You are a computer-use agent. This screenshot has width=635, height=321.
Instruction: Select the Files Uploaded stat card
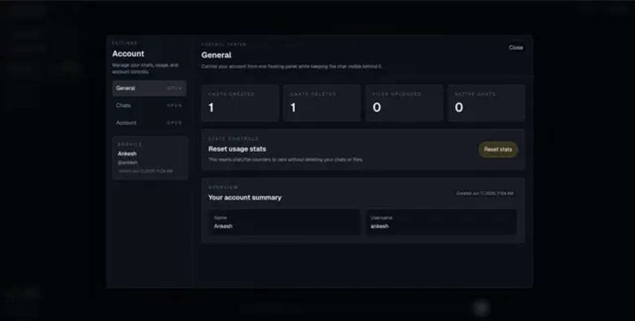point(404,103)
